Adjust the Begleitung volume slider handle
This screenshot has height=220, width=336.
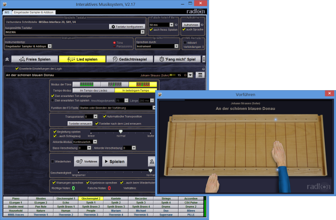coord(120,131)
